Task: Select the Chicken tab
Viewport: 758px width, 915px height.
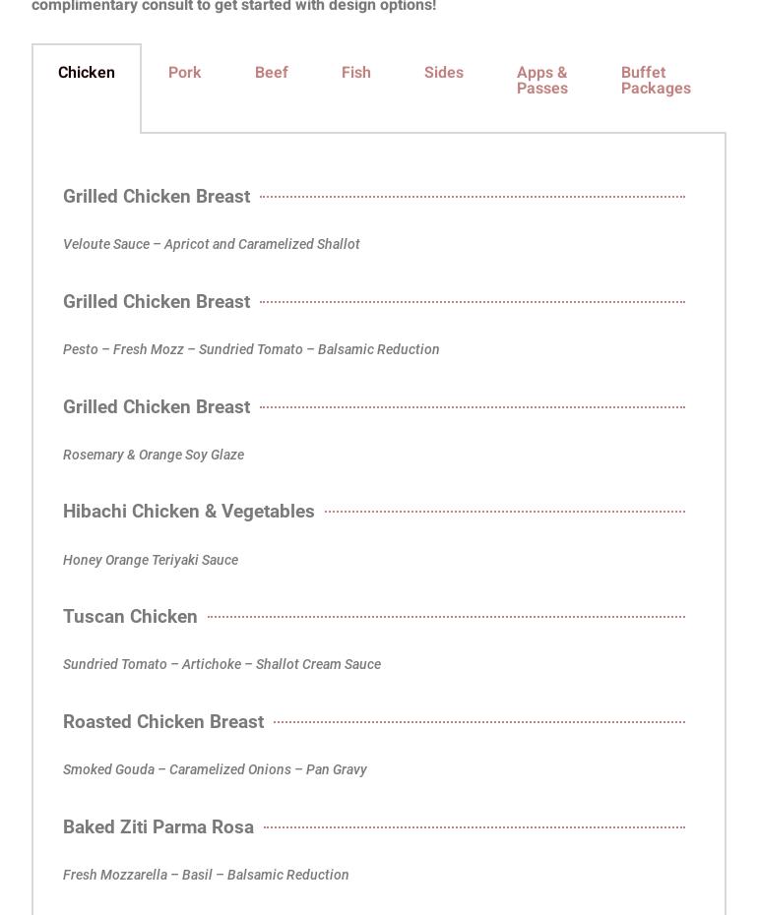Action: 87,73
